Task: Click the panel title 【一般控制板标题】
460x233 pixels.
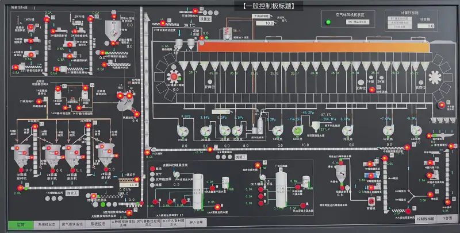Action: [x=269, y=5]
